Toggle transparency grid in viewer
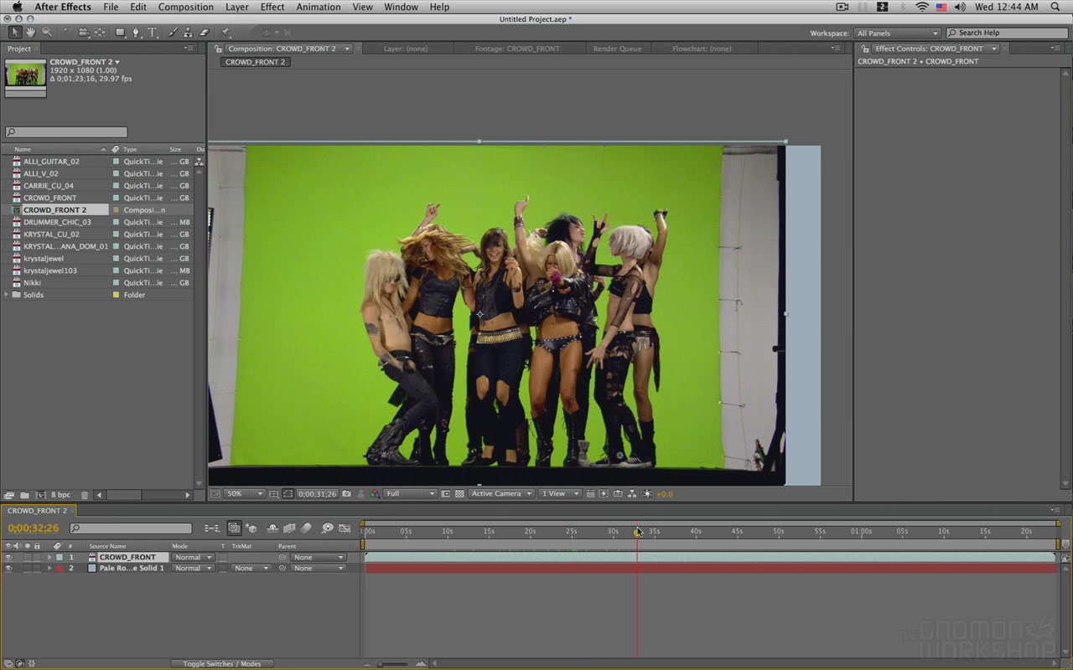The width and height of the screenshot is (1073, 670). coord(459,494)
